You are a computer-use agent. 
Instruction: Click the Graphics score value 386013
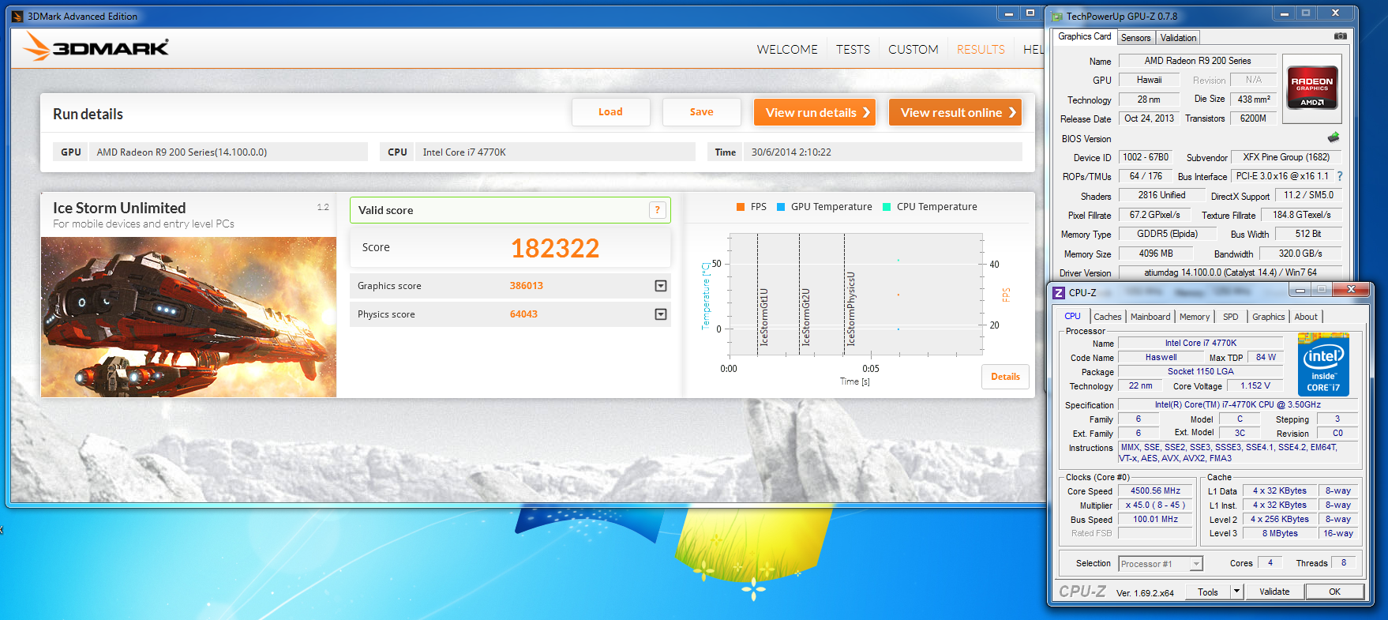click(x=526, y=286)
